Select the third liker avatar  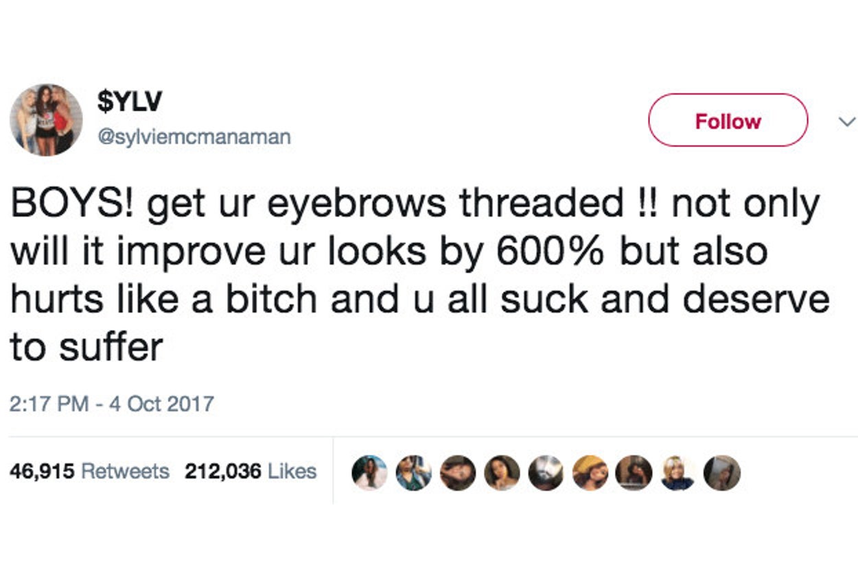point(458,472)
